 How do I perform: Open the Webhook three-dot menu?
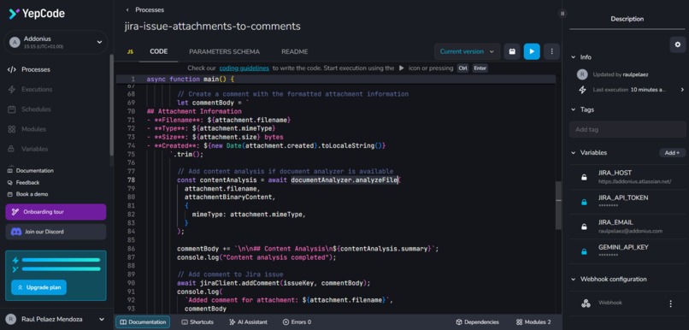tap(670, 303)
